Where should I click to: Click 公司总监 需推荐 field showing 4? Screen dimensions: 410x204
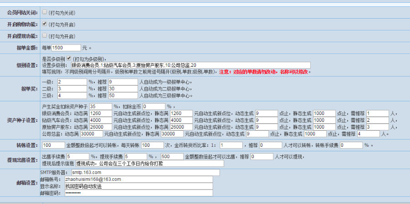pos(368,134)
